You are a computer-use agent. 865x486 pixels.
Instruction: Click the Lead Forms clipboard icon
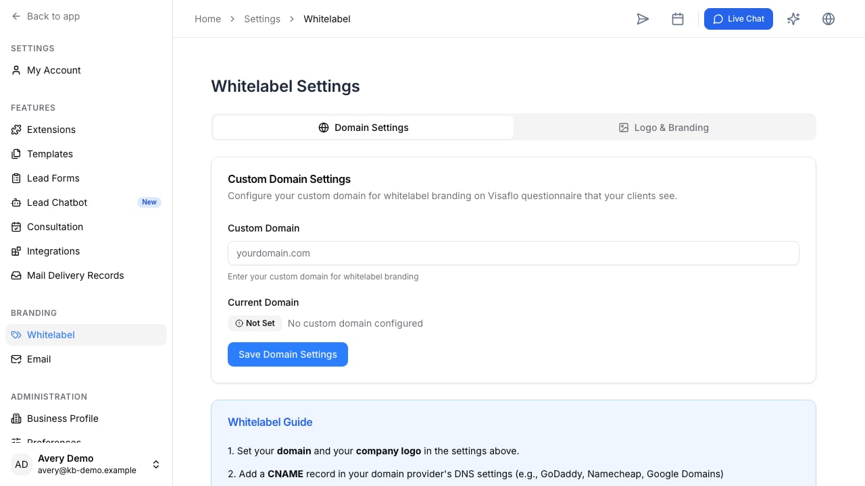tap(16, 178)
